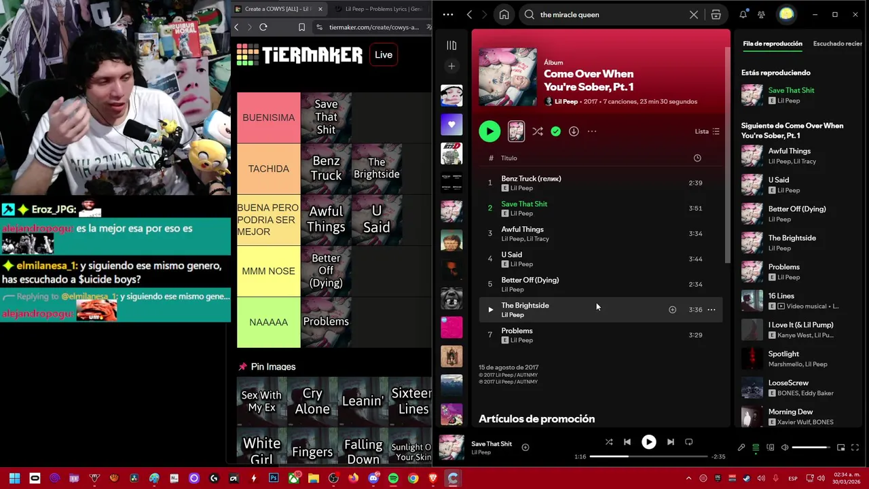869x489 pixels.
Task: Open Liked Songs heart playlist in sidebar
Action: pyautogui.click(x=451, y=124)
